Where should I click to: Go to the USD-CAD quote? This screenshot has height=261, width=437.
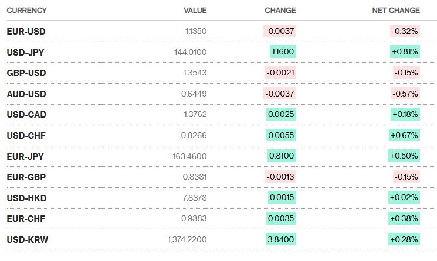tap(26, 115)
